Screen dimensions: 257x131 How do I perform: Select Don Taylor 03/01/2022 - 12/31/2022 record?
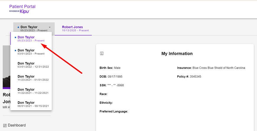(33, 65)
